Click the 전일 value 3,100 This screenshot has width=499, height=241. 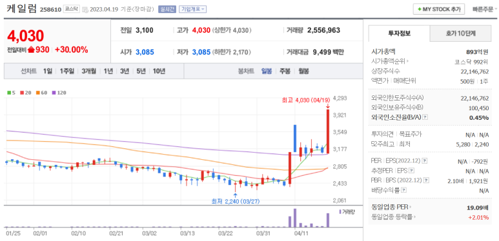(x=145, y=30)
